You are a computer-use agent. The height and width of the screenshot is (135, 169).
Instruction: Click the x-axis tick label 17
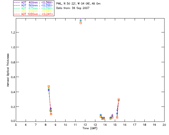[x=135, y=125]
